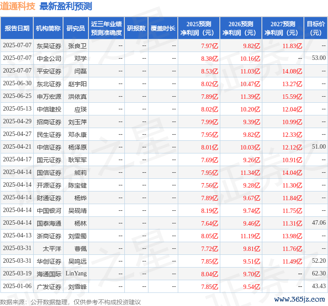Viewport: 328px width, 306px height.
Task: Click analyst name 邓学
Action: [81, 59]
